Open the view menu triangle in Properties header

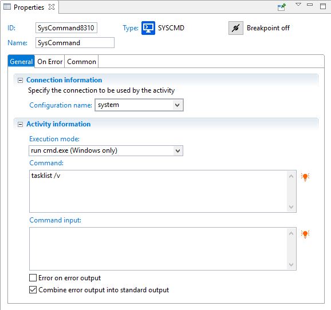pyautogui.click(x=298, y=5)
